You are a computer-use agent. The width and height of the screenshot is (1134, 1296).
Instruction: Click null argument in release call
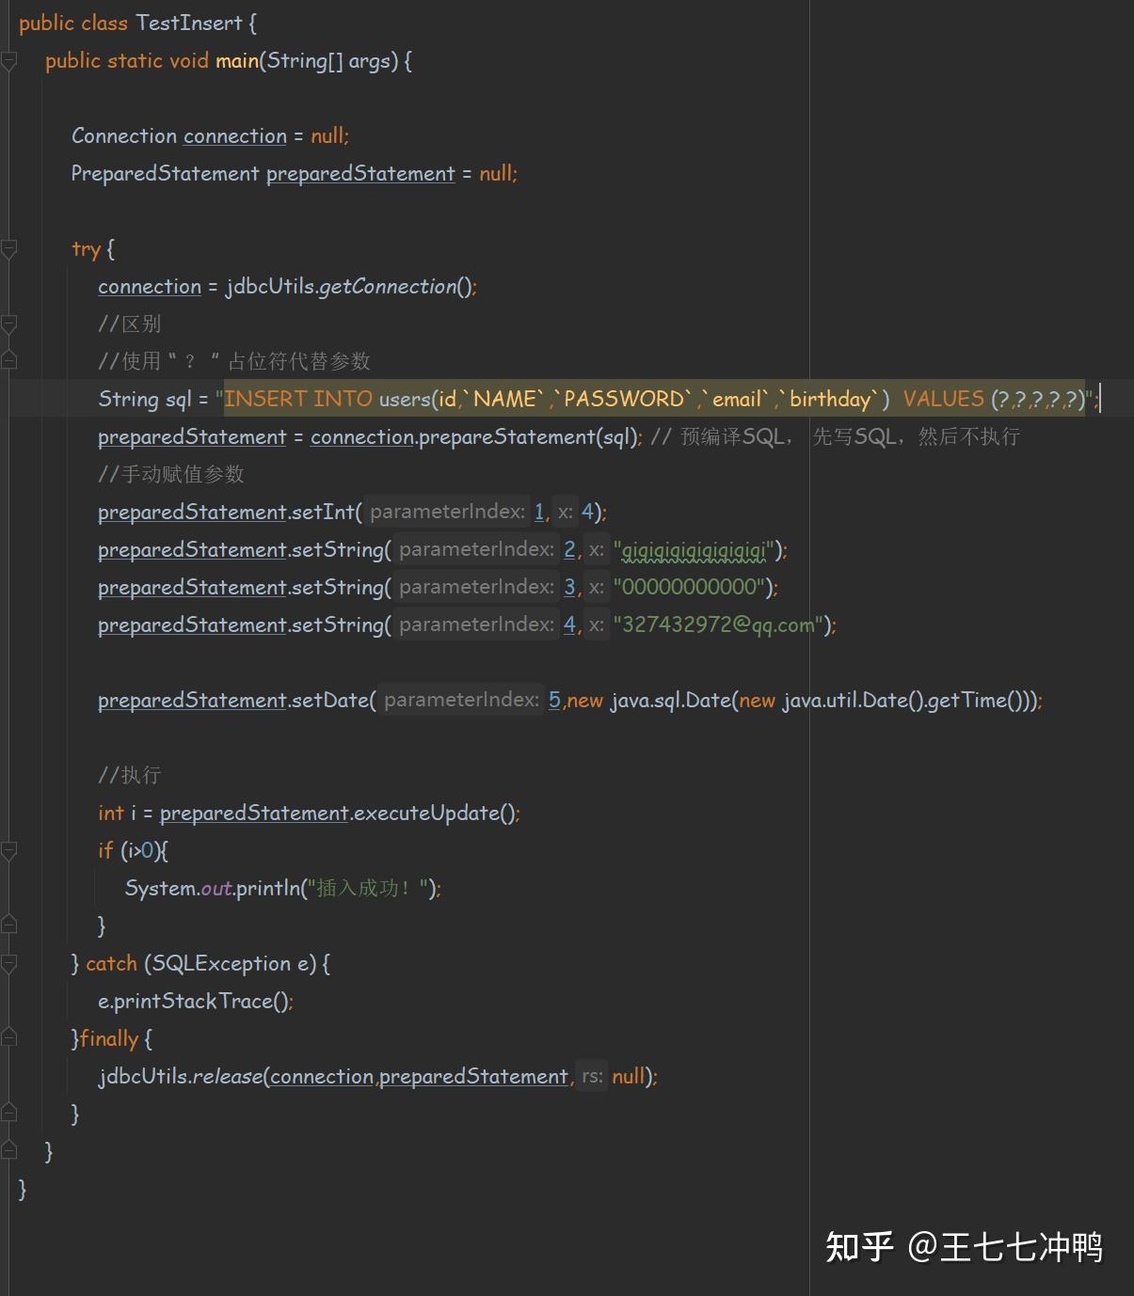tap(629, 1076)
